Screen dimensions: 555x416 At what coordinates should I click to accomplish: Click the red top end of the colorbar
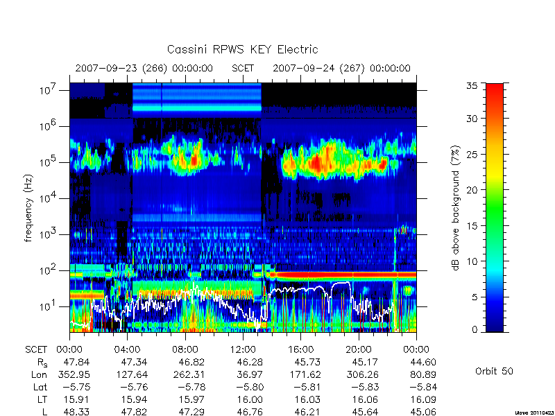pos(495,89)
